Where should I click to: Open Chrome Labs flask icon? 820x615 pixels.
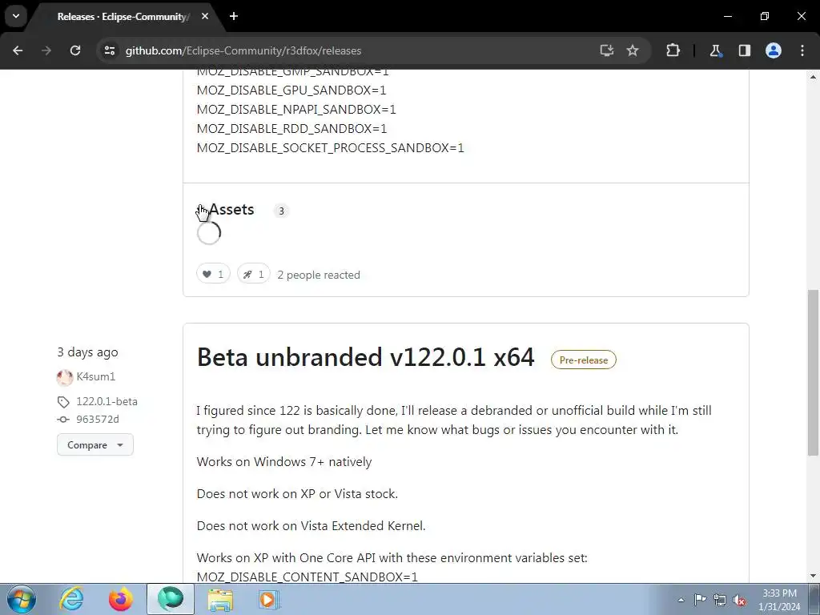pos(715,50)
